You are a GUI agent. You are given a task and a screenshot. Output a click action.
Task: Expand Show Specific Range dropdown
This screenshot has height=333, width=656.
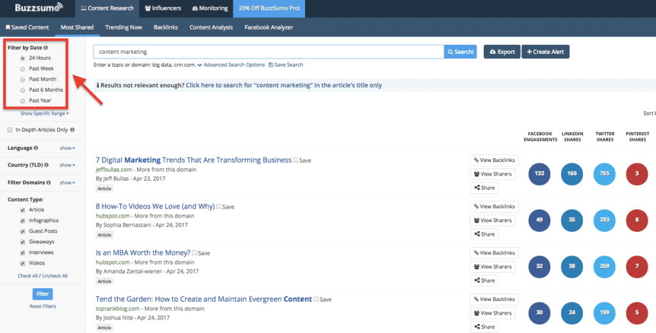tap(44, 113)
